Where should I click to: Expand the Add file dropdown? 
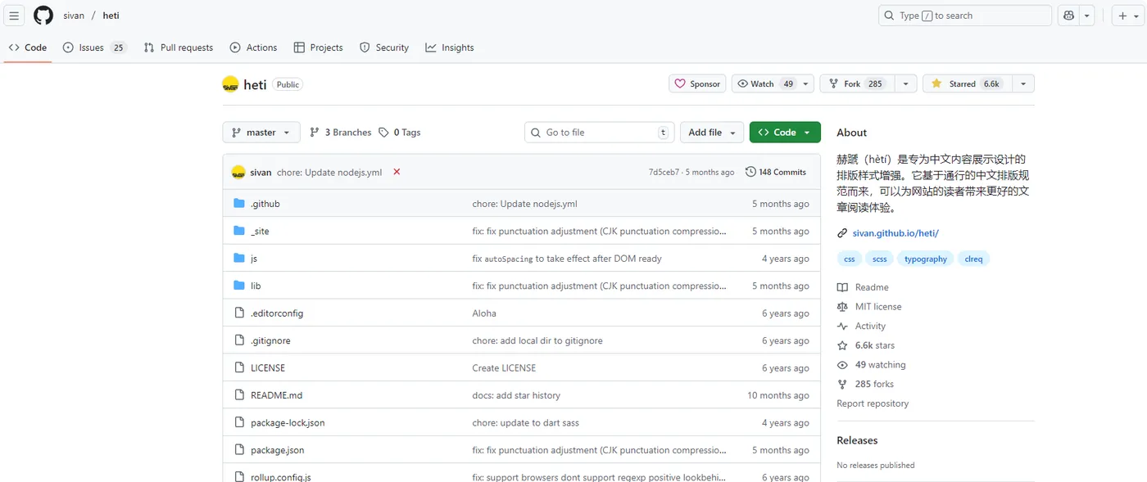[711, 133]
